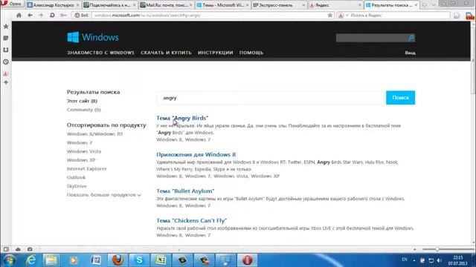This screenshot has width=476, height=267.
Task: Open Skype from the taskbar
Action: [x=139, y=260]
